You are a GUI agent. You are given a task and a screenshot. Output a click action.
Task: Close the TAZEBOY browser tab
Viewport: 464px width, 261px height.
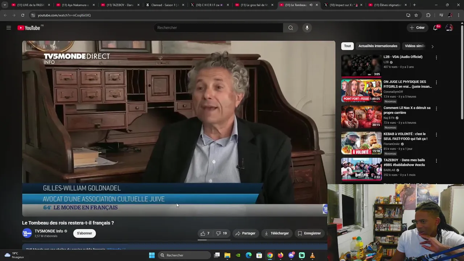coord(138,5)
